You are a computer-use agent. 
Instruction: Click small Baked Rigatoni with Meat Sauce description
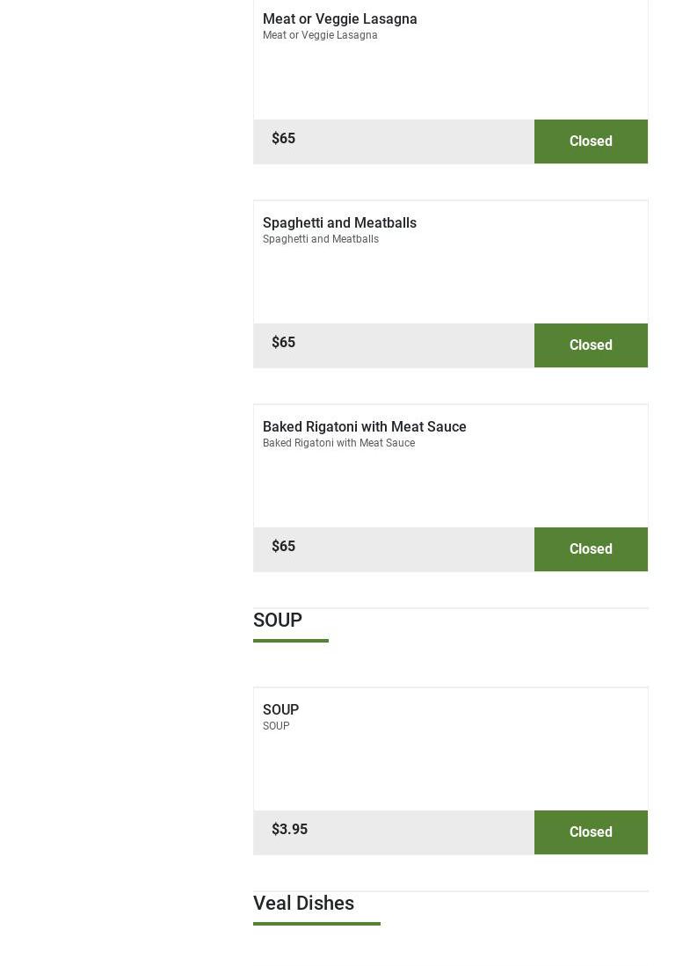[x=338, y=444]
